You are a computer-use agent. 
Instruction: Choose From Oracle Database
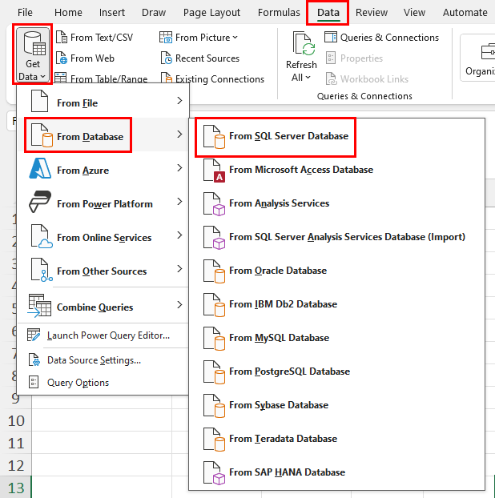[336, 271]
